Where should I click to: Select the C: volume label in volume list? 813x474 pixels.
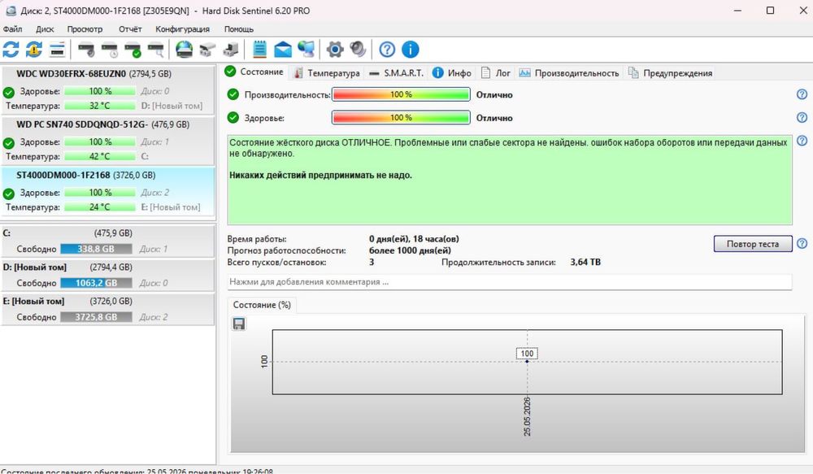7,233
